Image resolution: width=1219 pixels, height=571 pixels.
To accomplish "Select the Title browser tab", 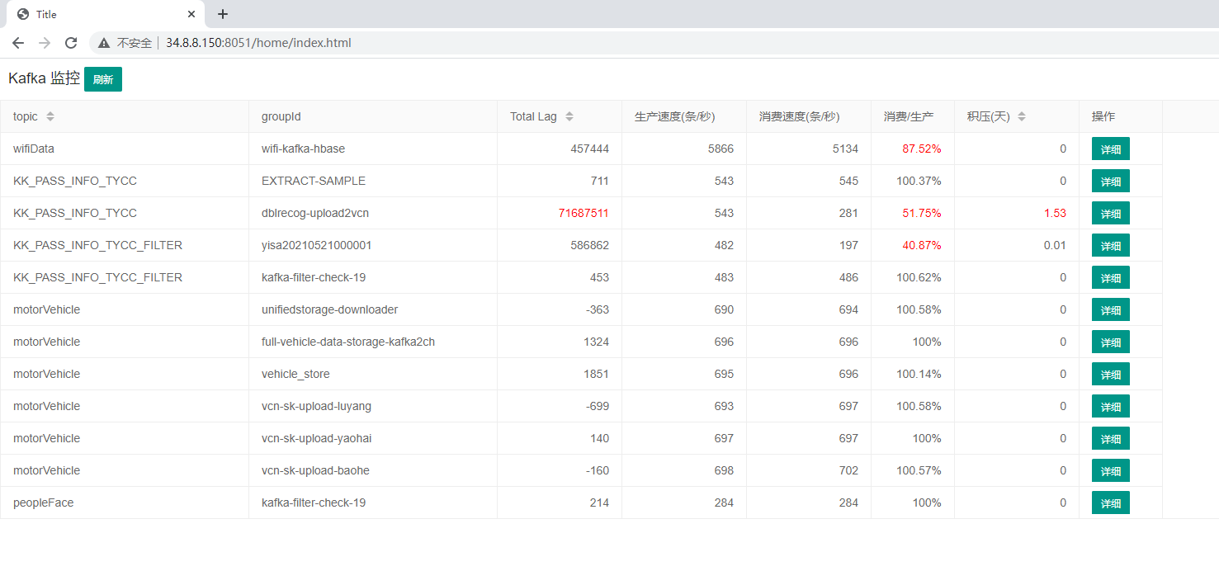I will click(x=99, y=14).
